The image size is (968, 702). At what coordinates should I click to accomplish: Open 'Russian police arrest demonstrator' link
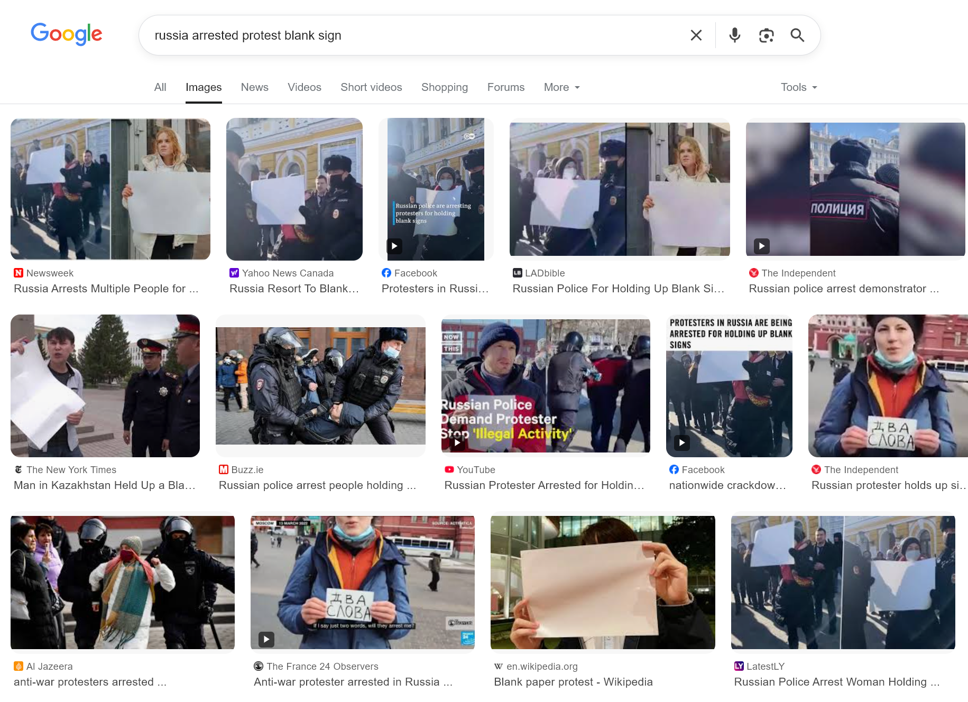tap(844, 289)
